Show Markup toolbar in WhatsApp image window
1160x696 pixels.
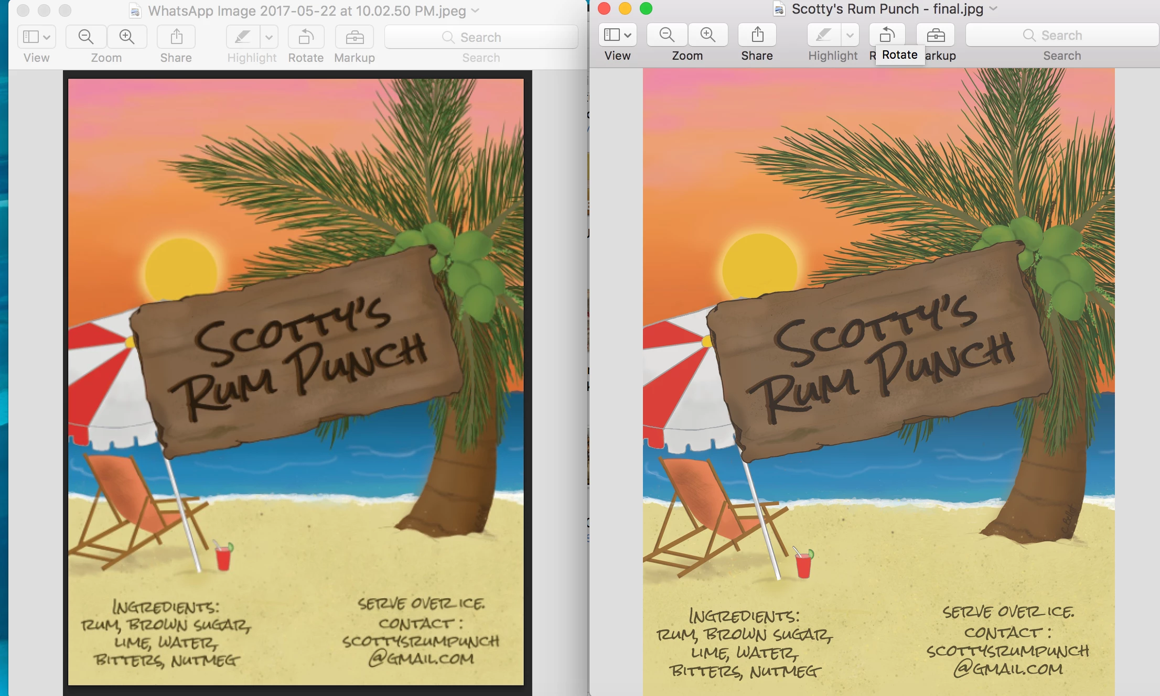(355, 37)
